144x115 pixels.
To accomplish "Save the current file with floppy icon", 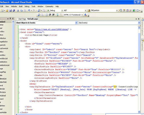I will click(10, 10).
